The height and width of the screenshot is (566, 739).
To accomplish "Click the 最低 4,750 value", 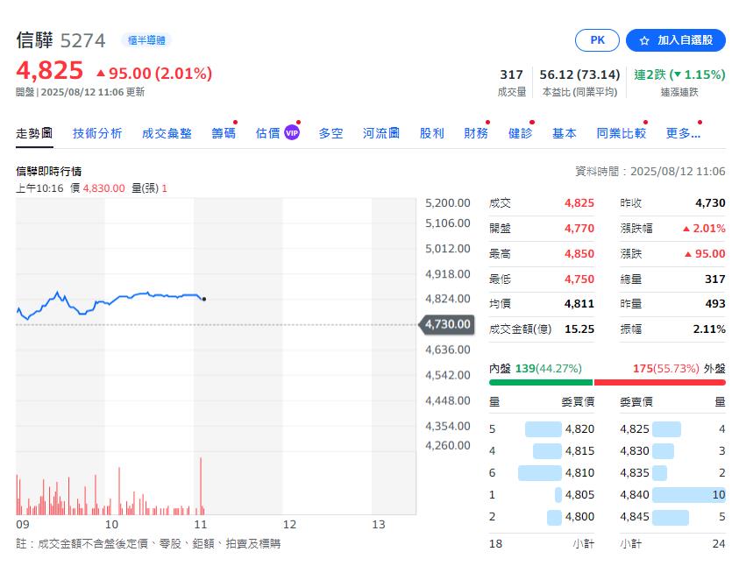I will 579,279.
